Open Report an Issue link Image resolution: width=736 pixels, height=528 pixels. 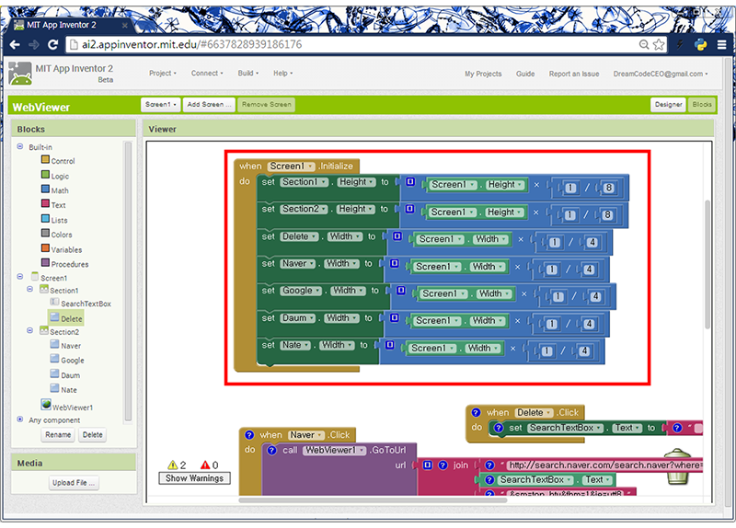click(x=574, y=74)
